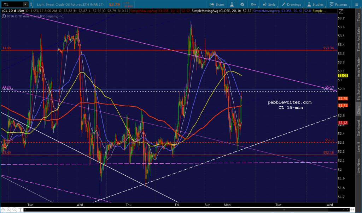This screenshot has height=213, width=362.
Task: Open chart settings gear icon
Action: click(242, 4)
